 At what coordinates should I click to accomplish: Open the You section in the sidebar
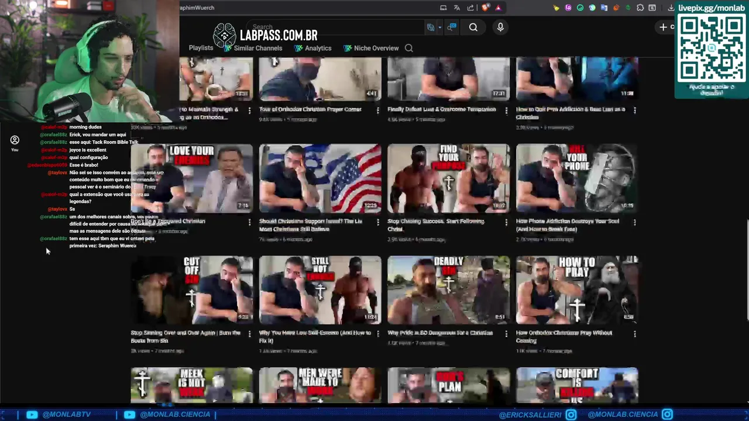(15, 143)
